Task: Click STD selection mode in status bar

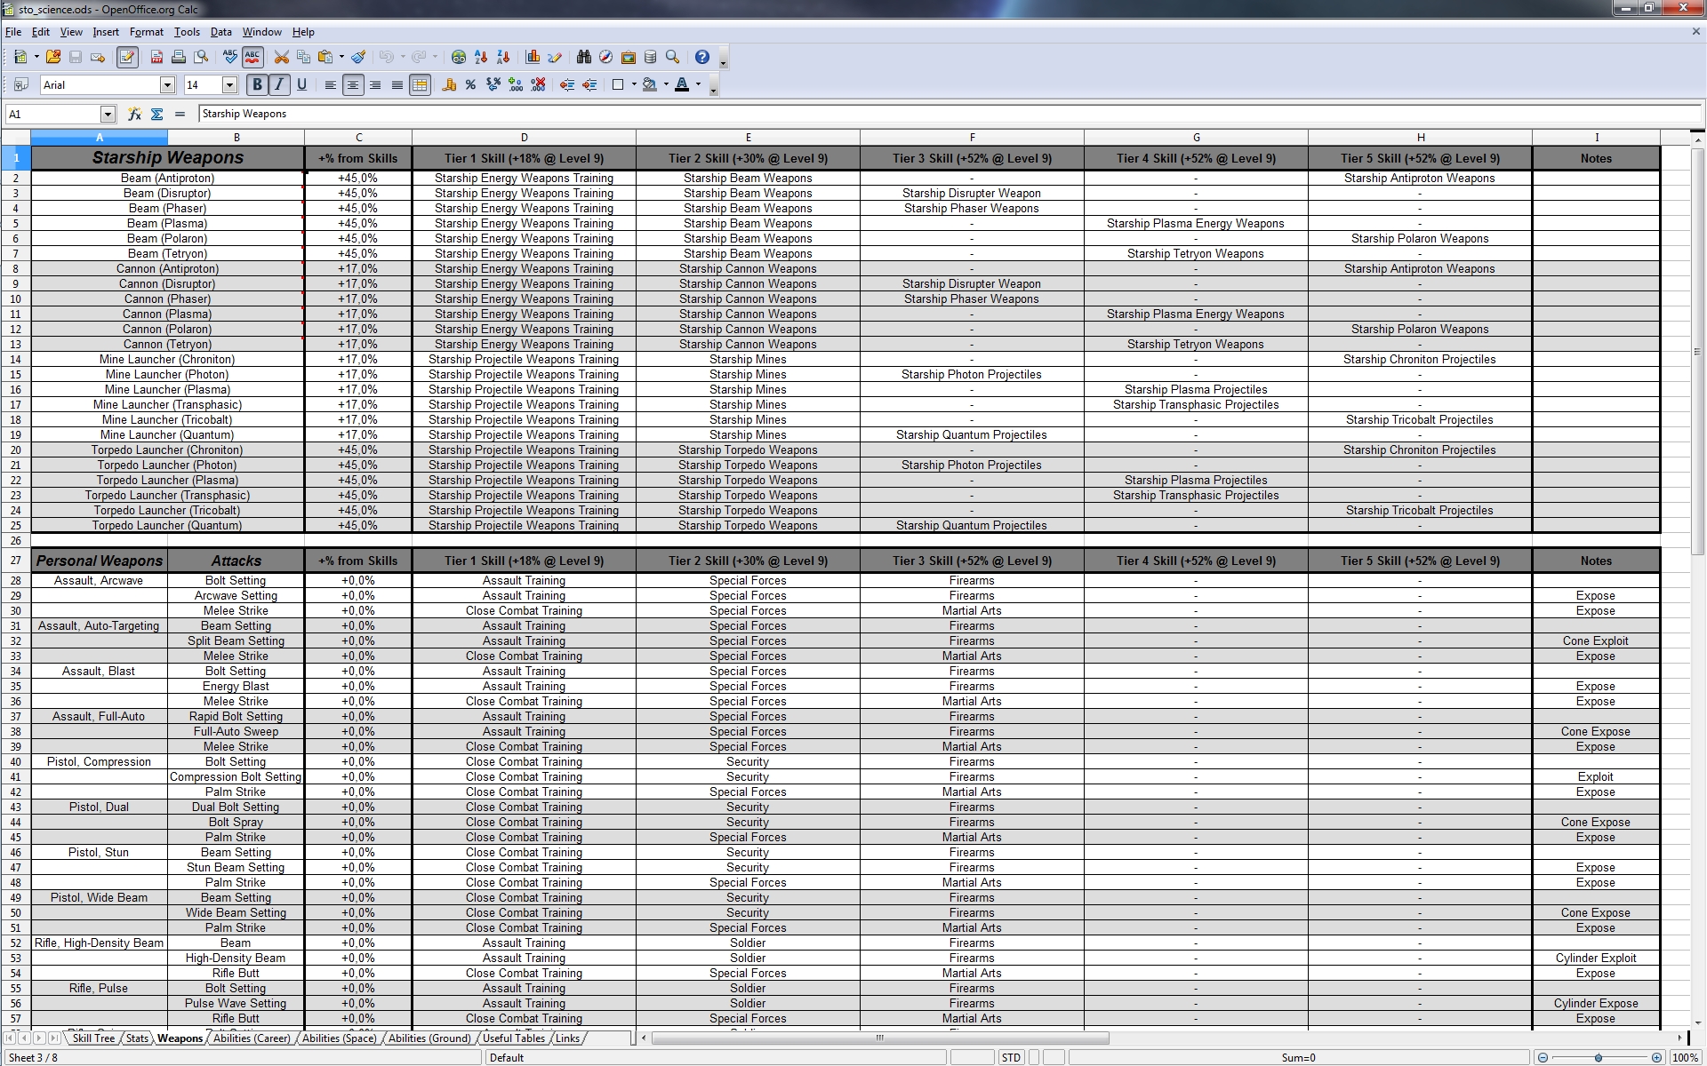Action: [x=1011, y=1058]
